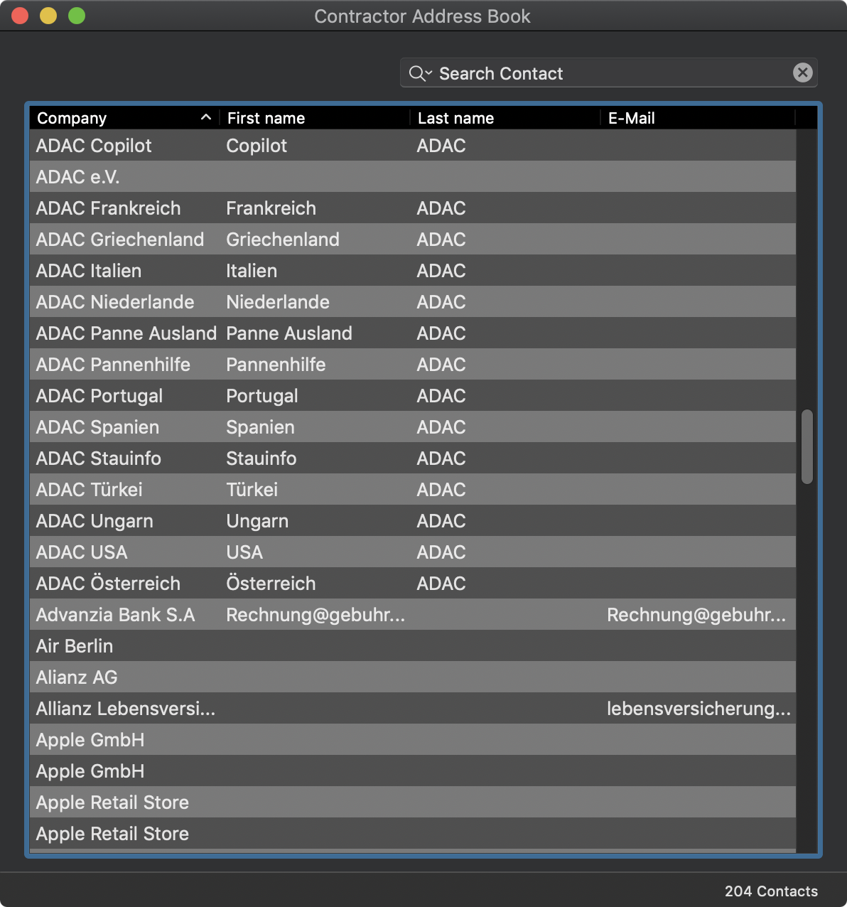This screenshot has height=907, width=847.
Task: Choose the Alianz AG entry
Action: click(412, 677)
